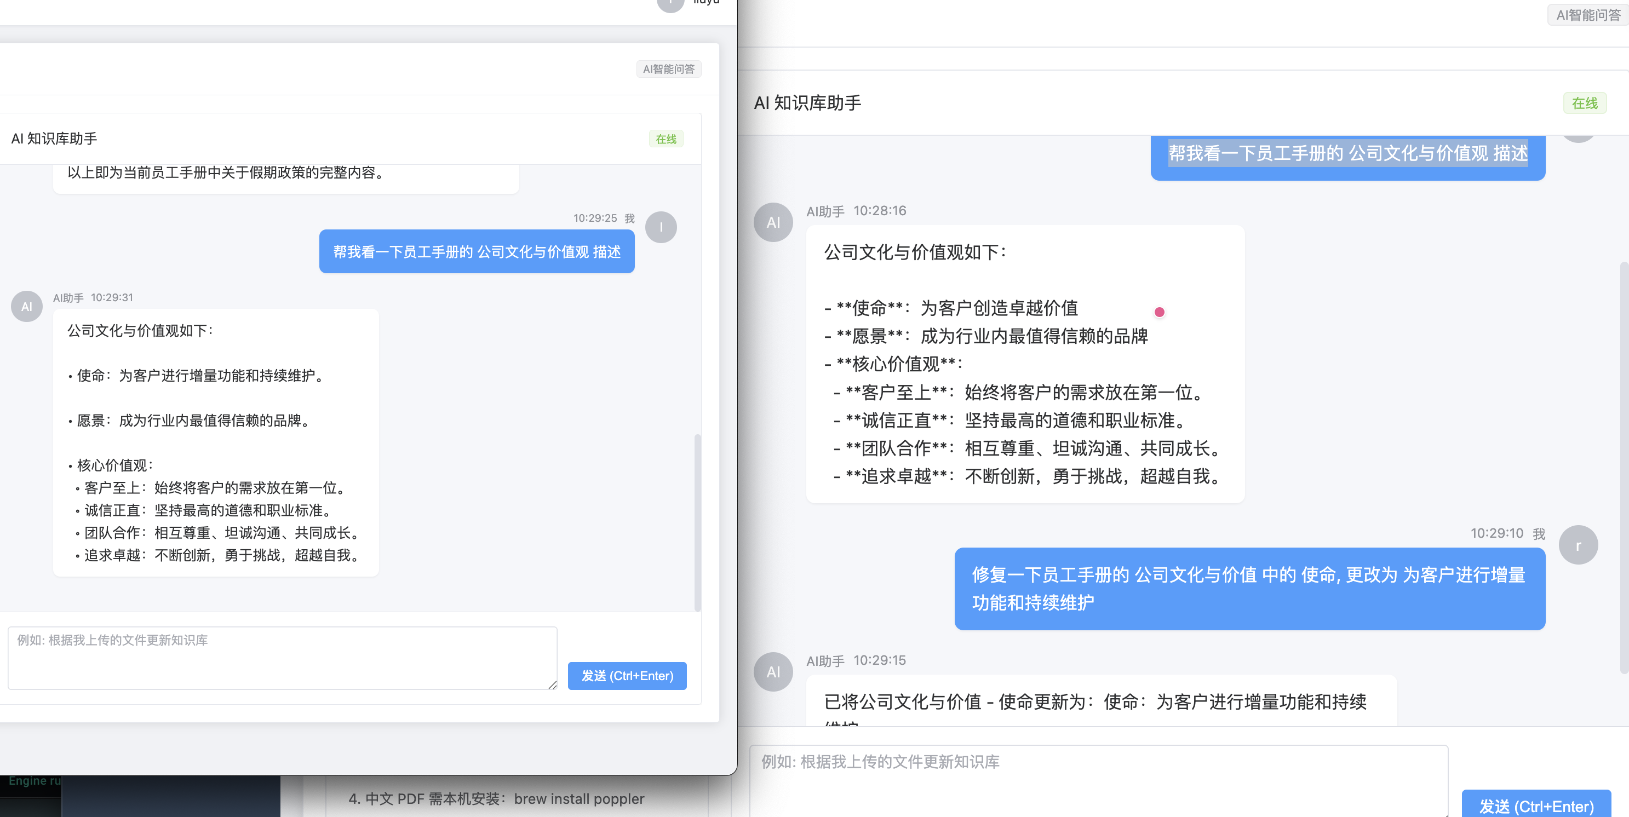The image size is (1629, 817).
Task: Click the user avatar next to the 10:29:10 message
Action: pos(1578,545)
